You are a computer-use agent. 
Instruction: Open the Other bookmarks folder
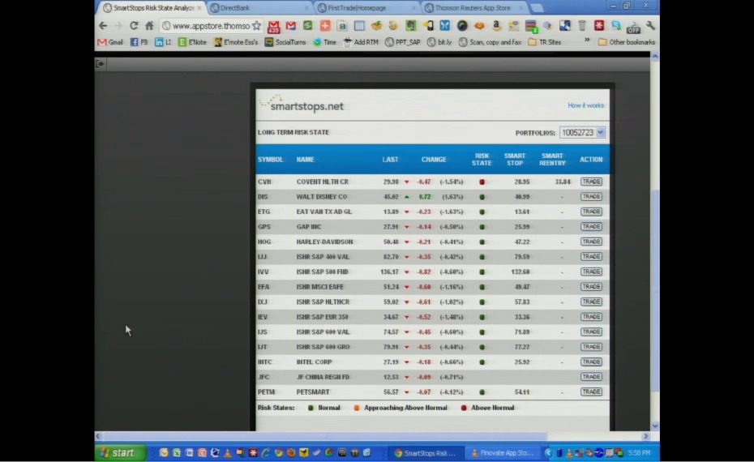pyautogui.click(x=627, y=42)
